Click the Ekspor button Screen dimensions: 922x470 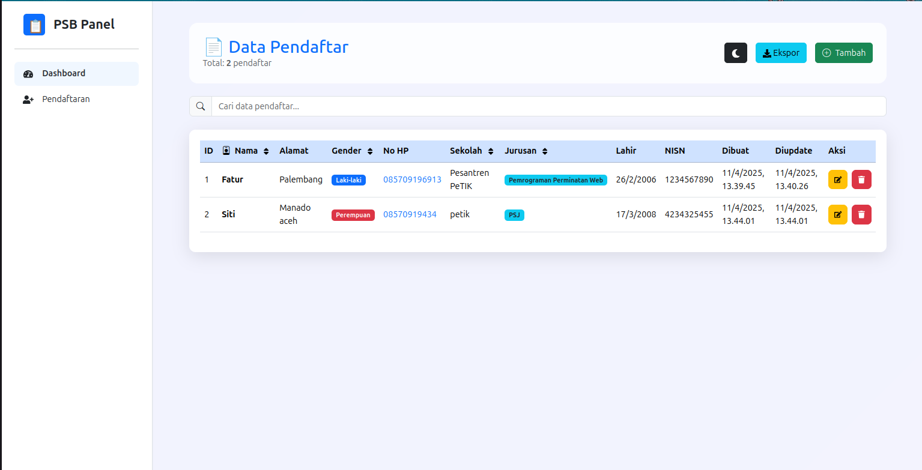(780, 53)
